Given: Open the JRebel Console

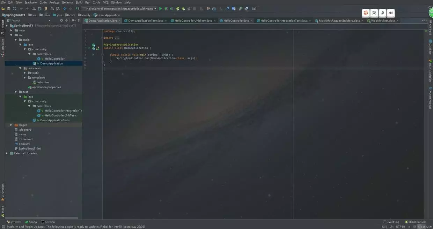Looking at the screenshot, I should point(415,222).
